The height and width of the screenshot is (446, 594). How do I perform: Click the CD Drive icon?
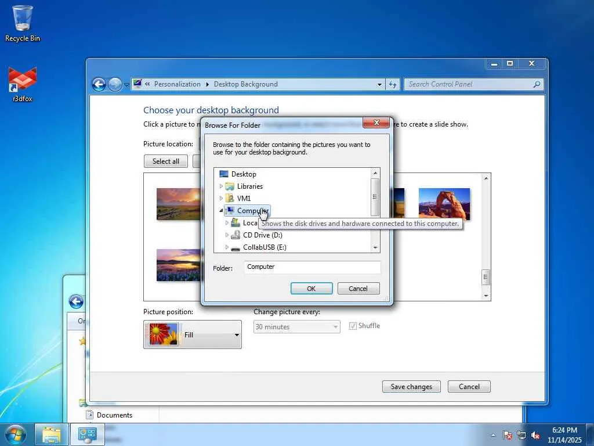236,235
